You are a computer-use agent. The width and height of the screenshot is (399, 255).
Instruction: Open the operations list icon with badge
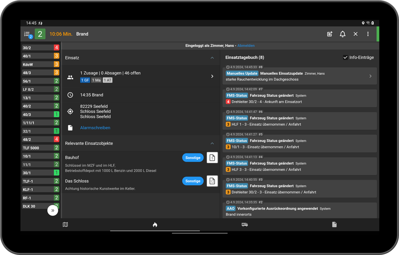28,34
